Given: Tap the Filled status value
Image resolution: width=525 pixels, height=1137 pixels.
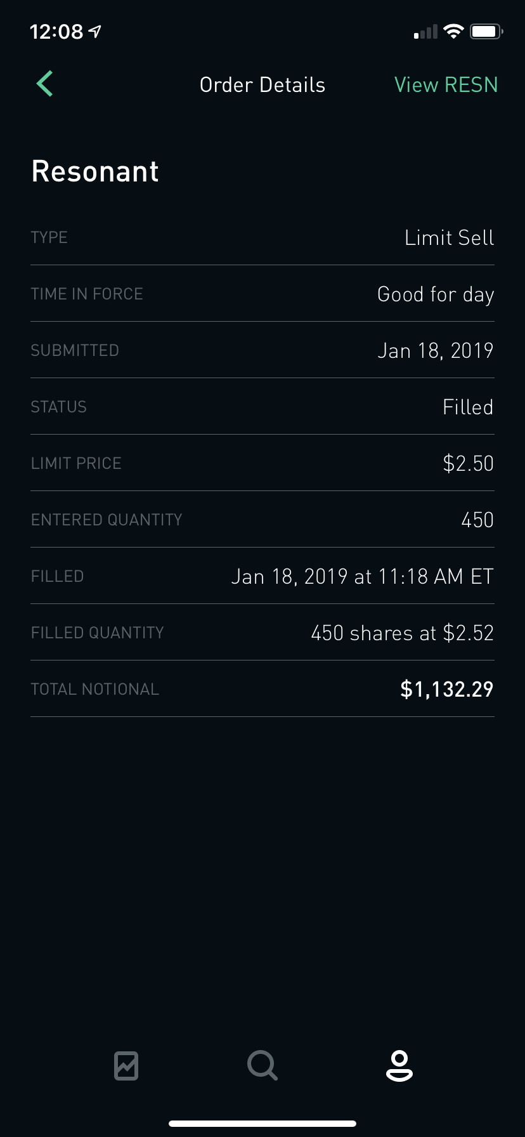Looking at the screenshot, I should [x=468, y=407].
